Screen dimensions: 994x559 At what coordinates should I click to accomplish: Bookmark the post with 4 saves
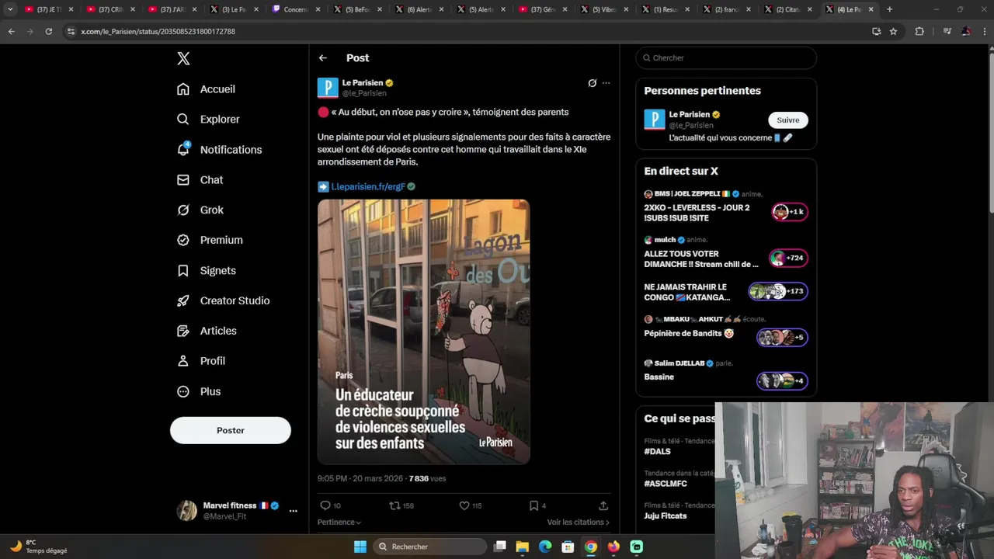533,505
